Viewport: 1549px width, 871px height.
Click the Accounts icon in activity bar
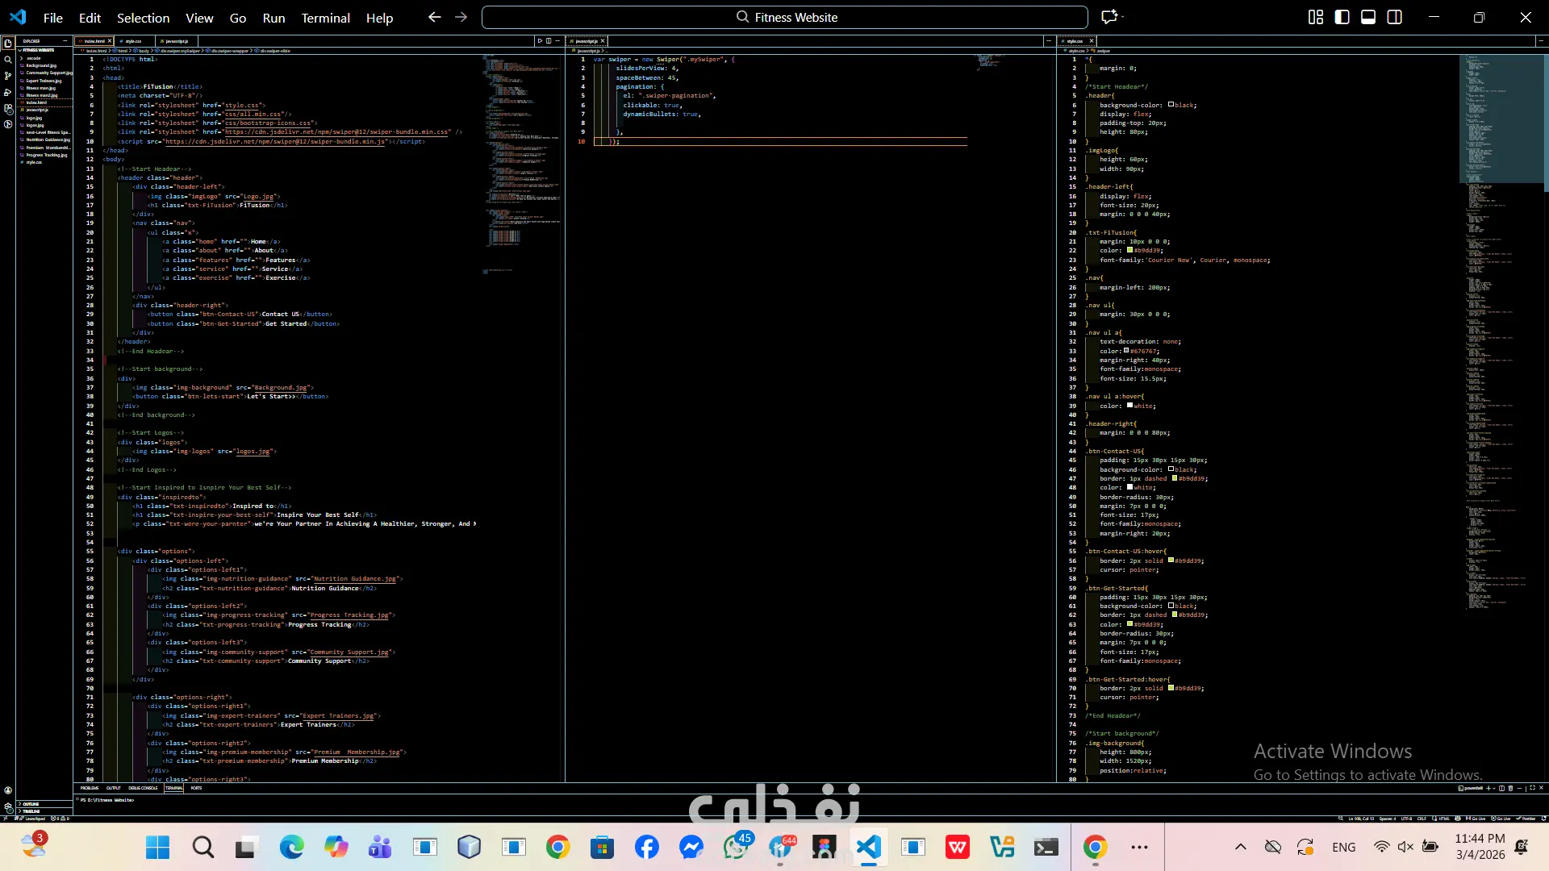pyautogui.click(x=8, y=790)
